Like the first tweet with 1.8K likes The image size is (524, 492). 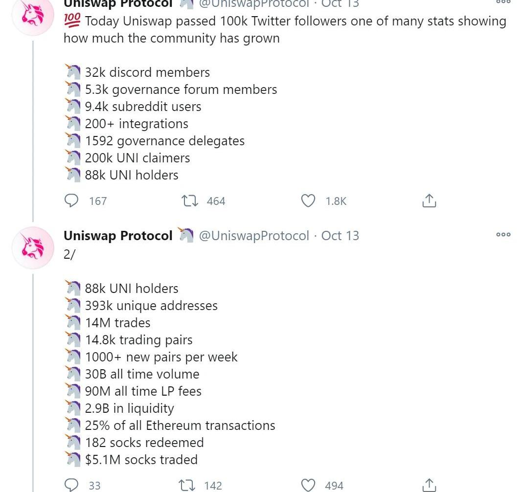pyautogui.click(x=308, y=201)
